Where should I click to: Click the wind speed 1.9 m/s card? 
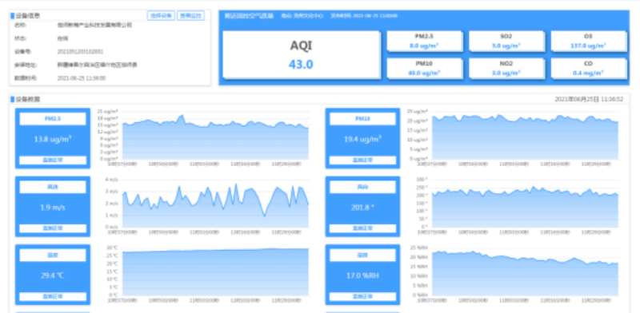53,206
